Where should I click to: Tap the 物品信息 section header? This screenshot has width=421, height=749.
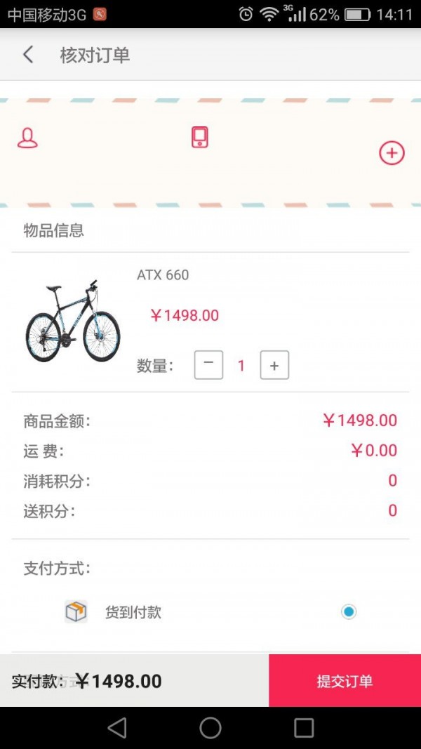point(54,230)
